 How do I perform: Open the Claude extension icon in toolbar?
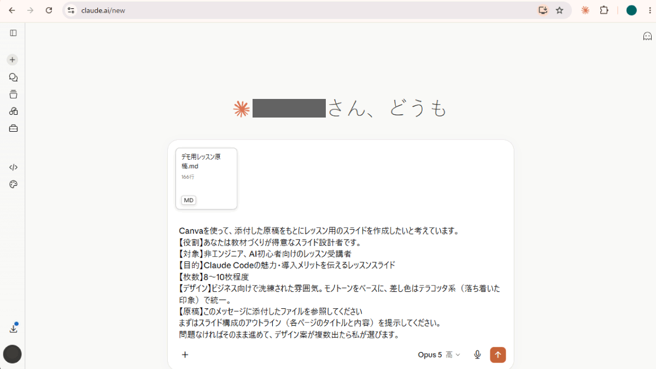click(x=585, y=10)
